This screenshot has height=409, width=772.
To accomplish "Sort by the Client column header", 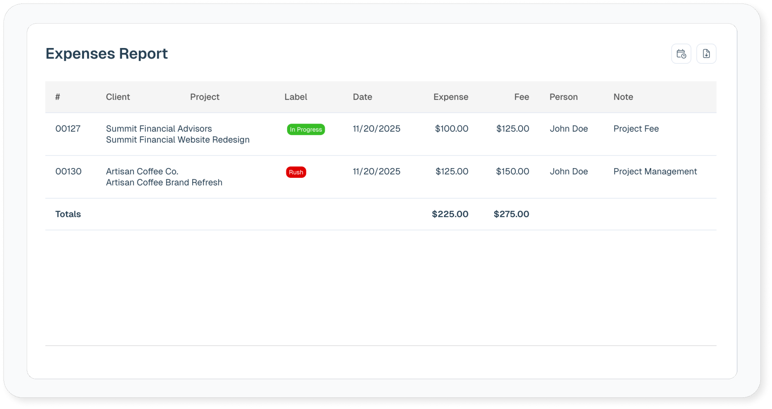I will tap(118, 97).
